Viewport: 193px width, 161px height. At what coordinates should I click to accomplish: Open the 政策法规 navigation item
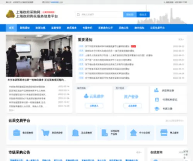click(41, 28)
